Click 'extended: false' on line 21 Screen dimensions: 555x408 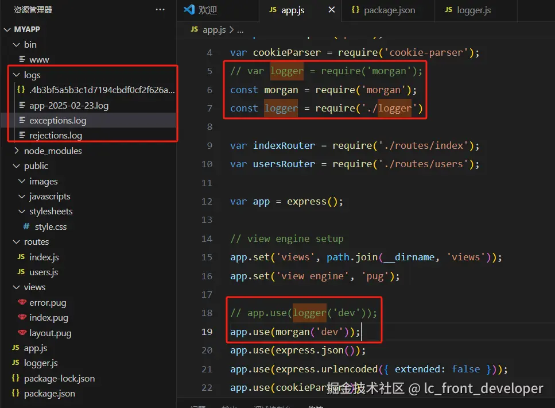[437, 369]
